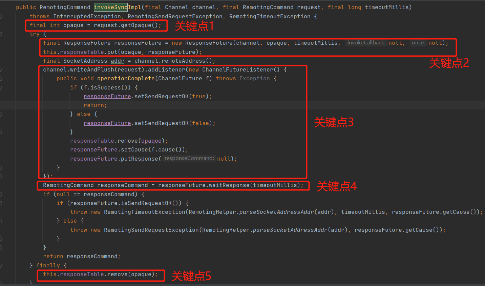
Task: Click the 'once:' parameter hint
Action: [x=418, y=43]
